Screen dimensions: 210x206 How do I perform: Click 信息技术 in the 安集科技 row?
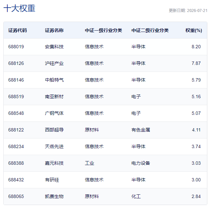(94, 47)
